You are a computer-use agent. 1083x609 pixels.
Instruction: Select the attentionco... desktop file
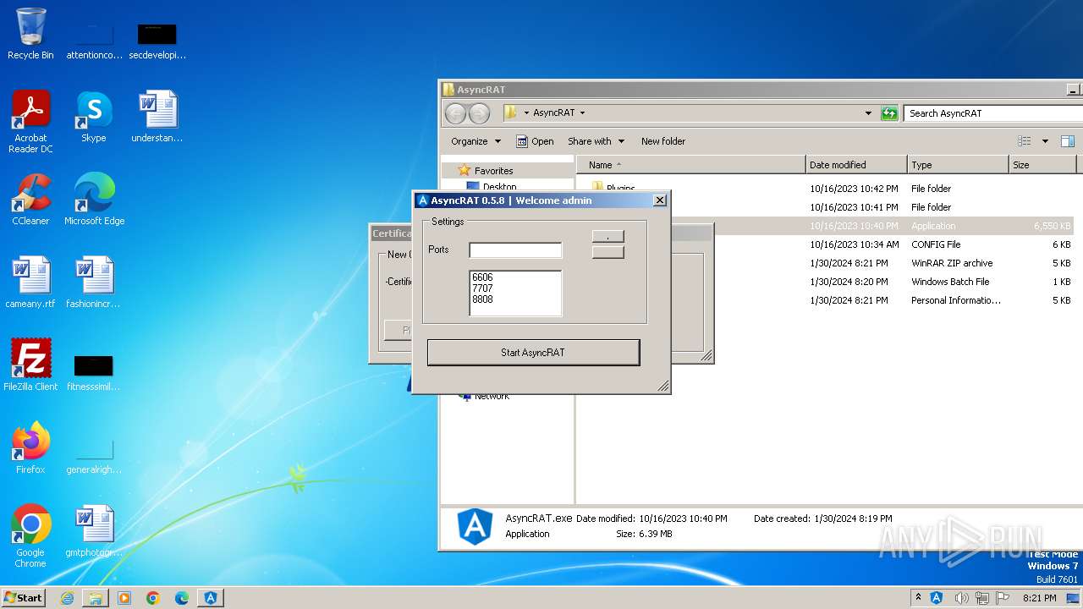click(x=94, y=41)
